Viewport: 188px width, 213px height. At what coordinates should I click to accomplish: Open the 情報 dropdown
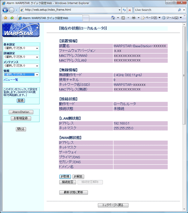[x=21, y=75]
